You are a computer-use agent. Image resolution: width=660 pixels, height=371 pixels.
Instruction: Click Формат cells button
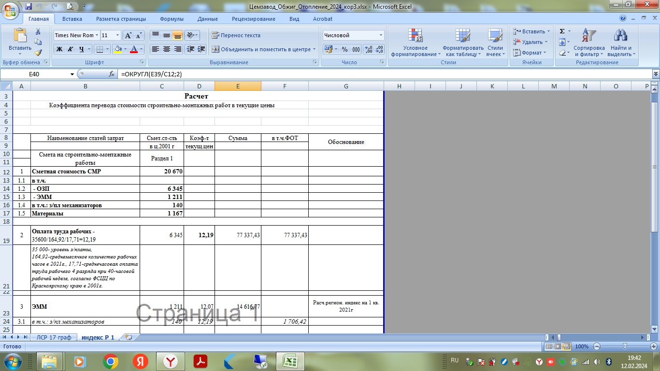tap(530, 53)
